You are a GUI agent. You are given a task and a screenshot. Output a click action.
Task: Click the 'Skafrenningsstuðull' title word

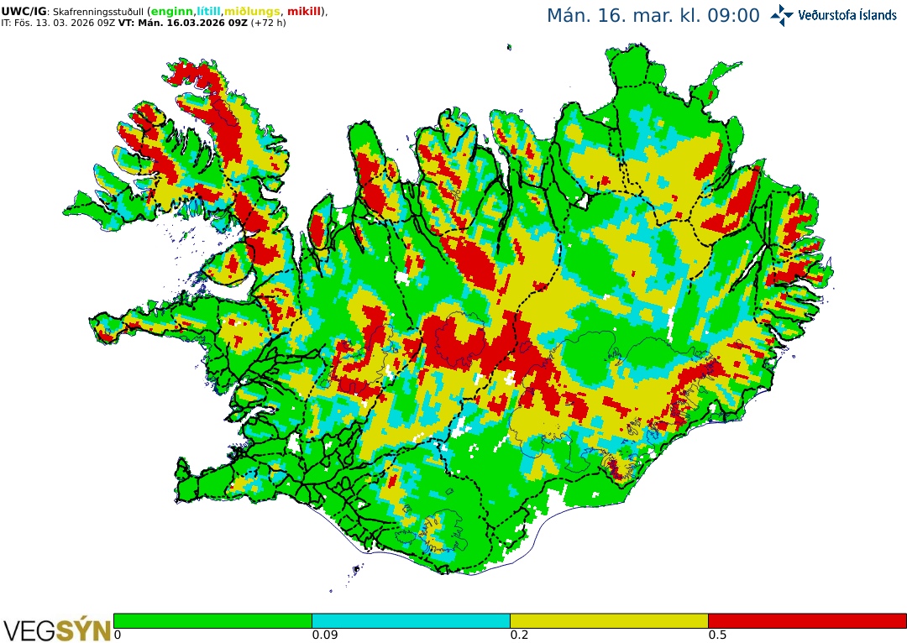pos(97,12)
